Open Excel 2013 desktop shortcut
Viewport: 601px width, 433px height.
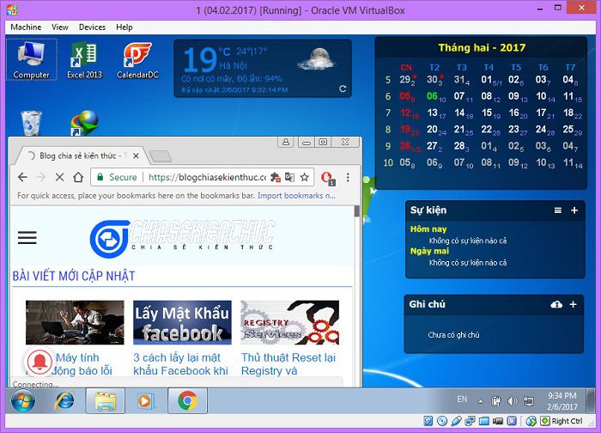pyautogui.click(x=84, y=60)
